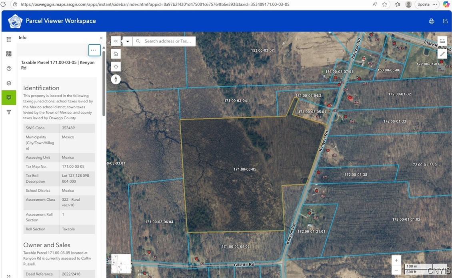Expand the sidebar rail at bottom left

9,276
